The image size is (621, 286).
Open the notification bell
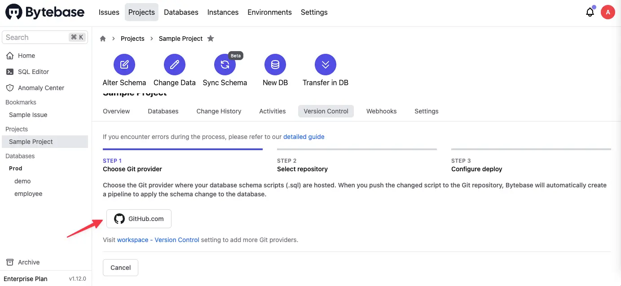[x=590, y=12]
